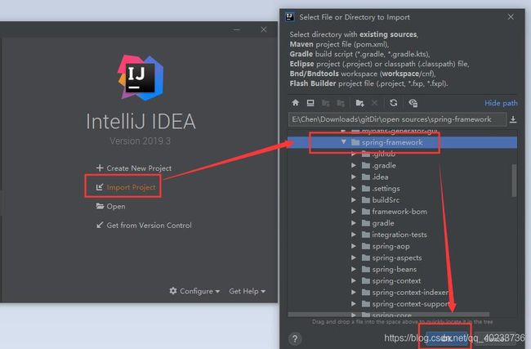
Task: Expand the buildSrc folder
Action: point(354,199)
